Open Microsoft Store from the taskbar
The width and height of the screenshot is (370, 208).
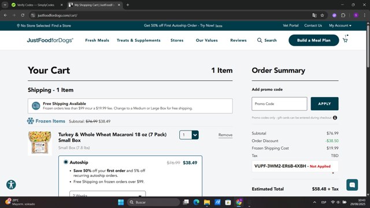(228, 202)
